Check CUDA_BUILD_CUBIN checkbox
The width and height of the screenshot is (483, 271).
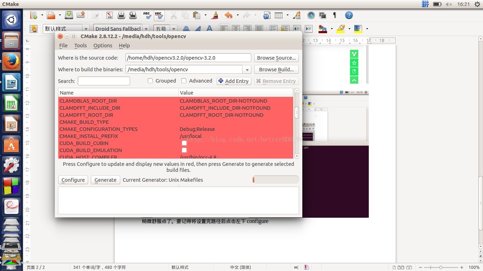coord(184,143)
